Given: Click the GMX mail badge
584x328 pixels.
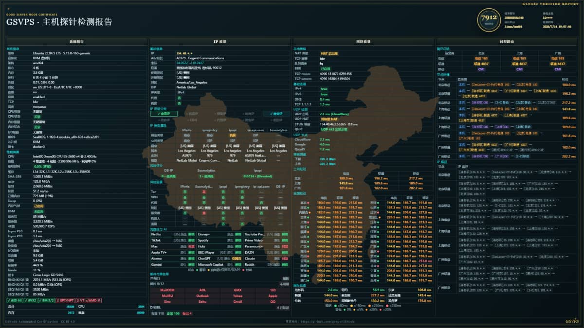Looking at the screenshot, I should (x=237, y=290).
